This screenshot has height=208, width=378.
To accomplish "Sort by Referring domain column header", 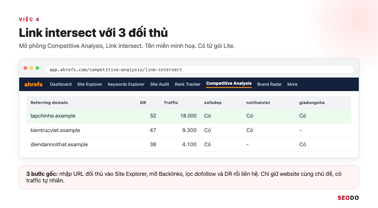I will pos(49,102).
